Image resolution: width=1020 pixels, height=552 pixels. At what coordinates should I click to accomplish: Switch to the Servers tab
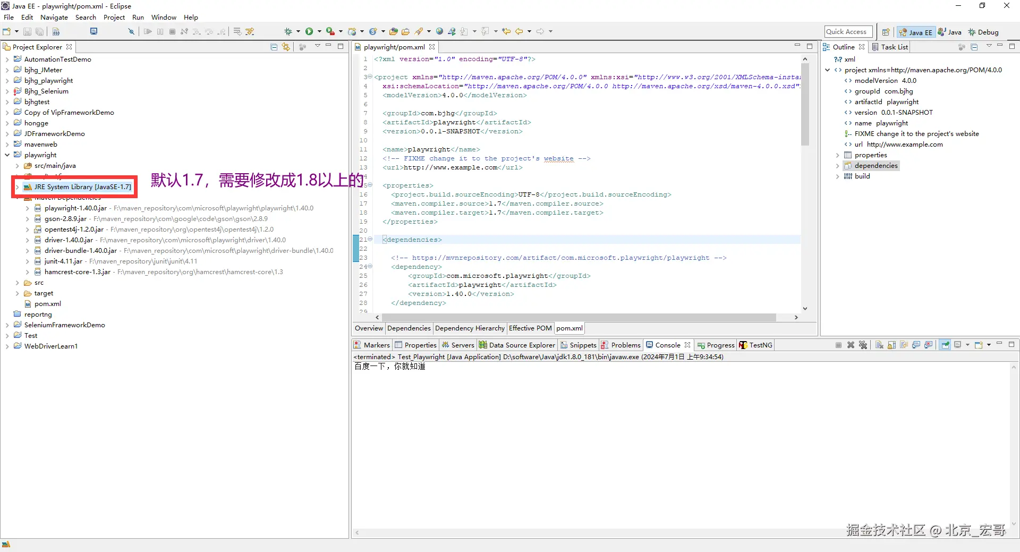[458, 345]
